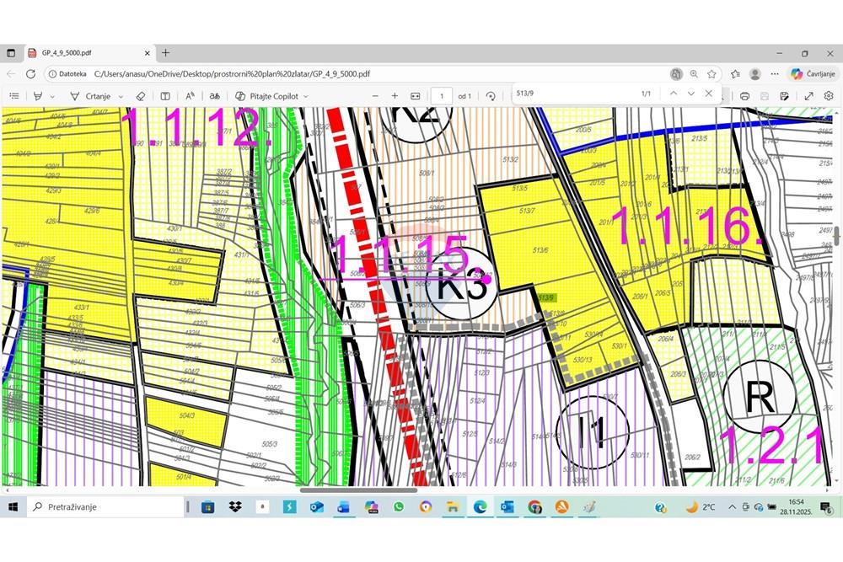The width and height of the screenshot is (843, 562).
Task: Enter full screen with the expand arrows icon
Action: click(x=808, y=96)
